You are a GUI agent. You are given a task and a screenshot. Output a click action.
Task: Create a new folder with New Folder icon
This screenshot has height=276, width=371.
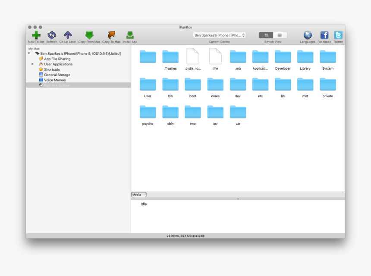[36, 34]
